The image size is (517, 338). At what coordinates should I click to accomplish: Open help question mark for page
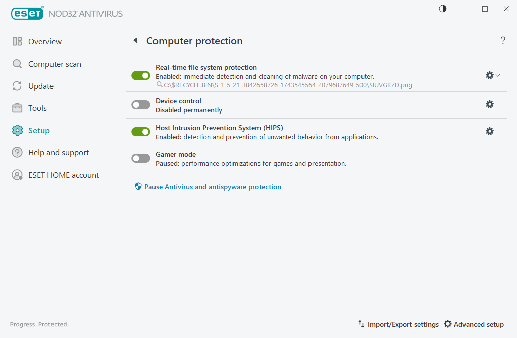[503, 41]
